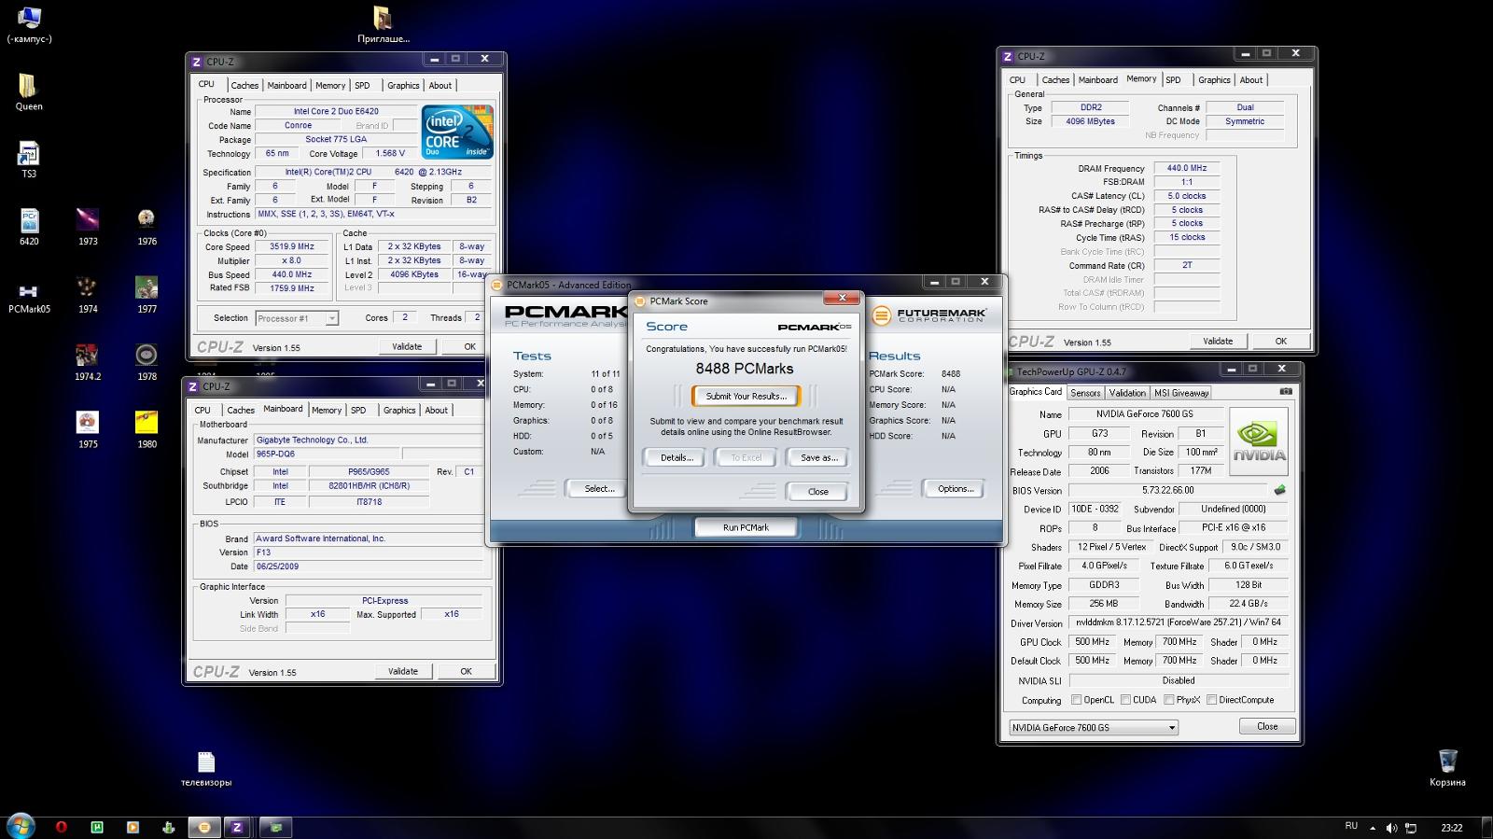The height and width of the screenshot is (839, 1493).
Task: Open the Queen folder icon
Action: [x=28, y=91]
